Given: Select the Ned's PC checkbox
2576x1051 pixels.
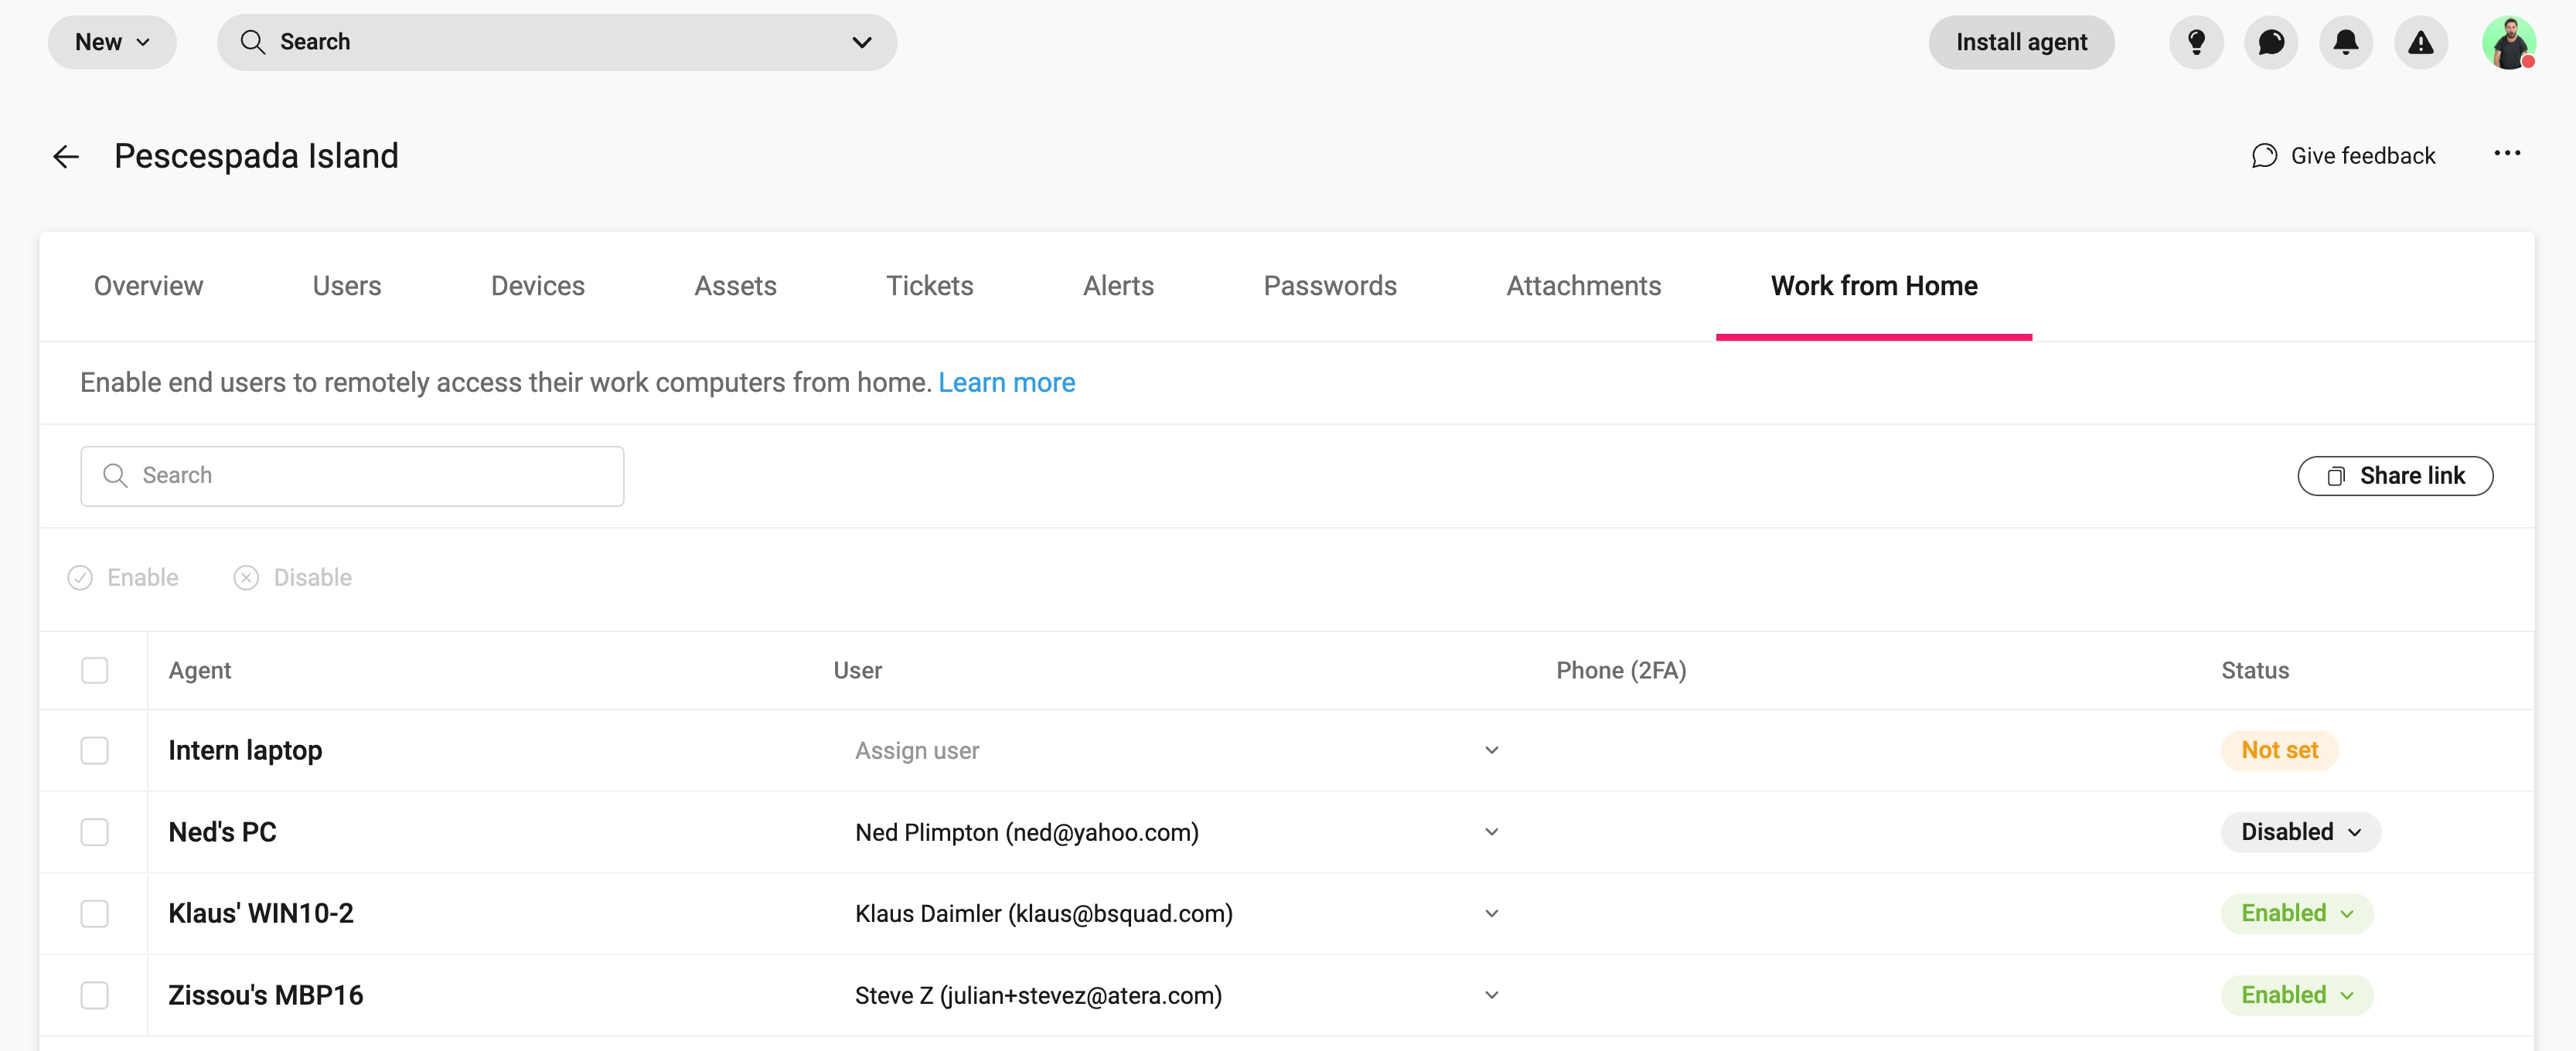Looking at the screenshot, I should (x=95, y=832).
